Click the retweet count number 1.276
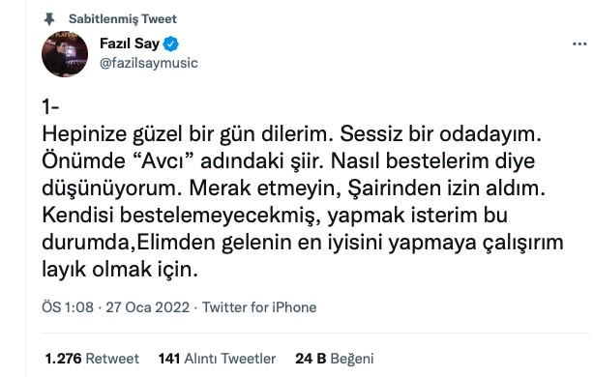This screenshot has width=593, height=377. [x=63, y=359]
